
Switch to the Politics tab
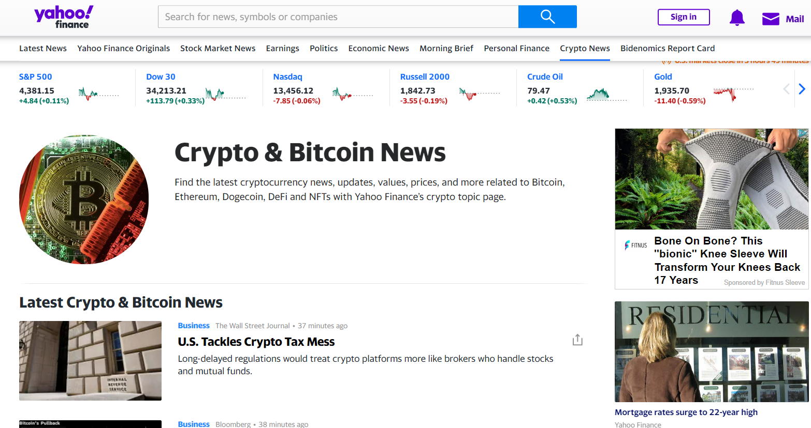point(324,48)
